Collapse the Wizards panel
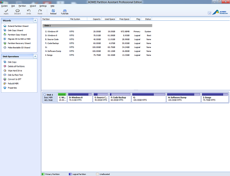Viewport: 230px width, 176px height. click(35, 20)
